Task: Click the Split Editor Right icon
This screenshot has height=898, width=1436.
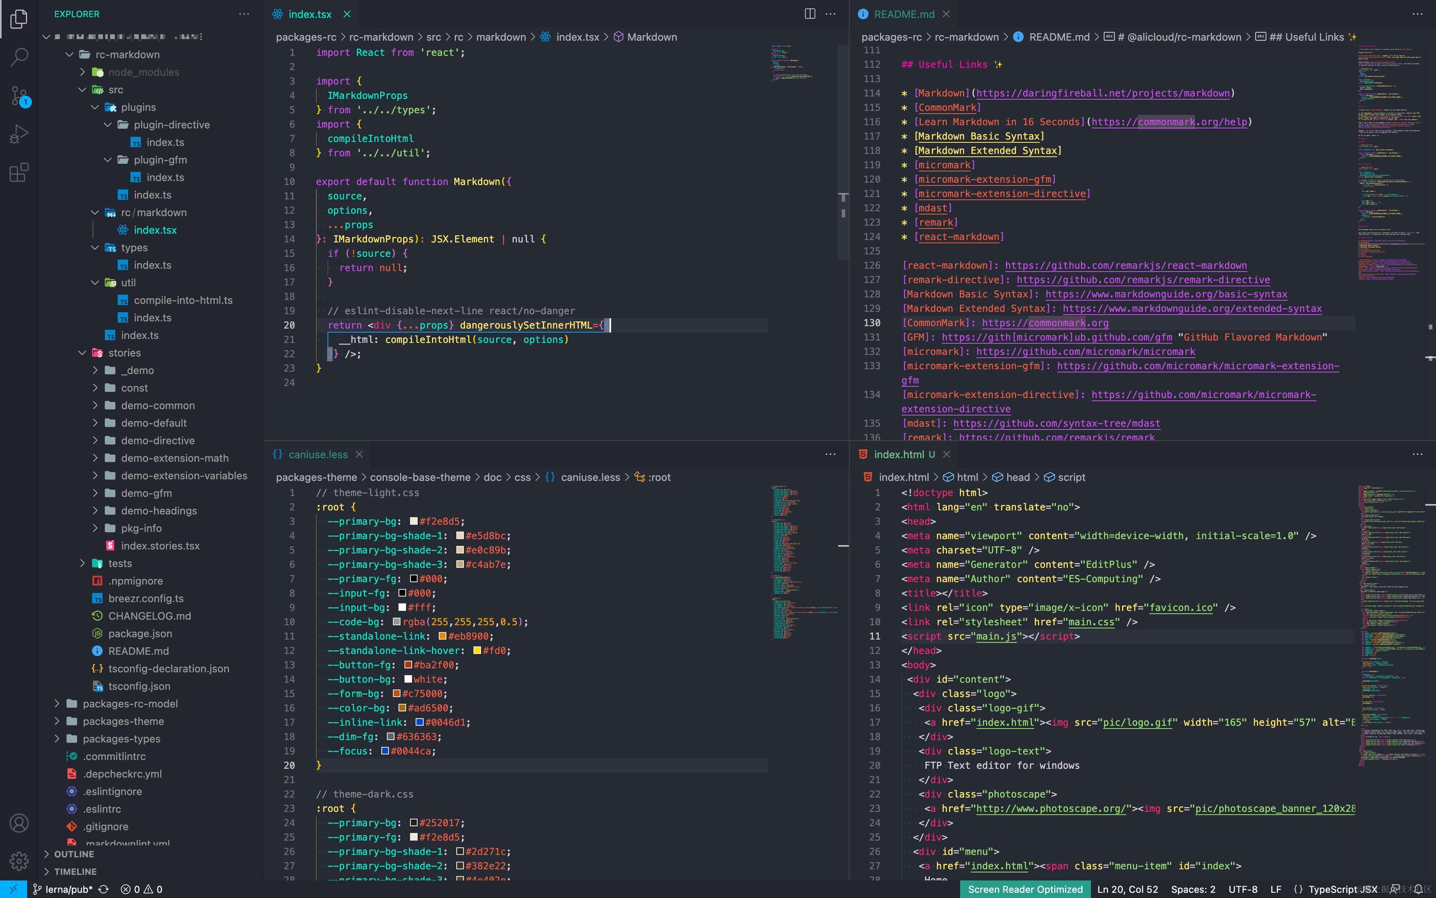Action: point(809,14)
